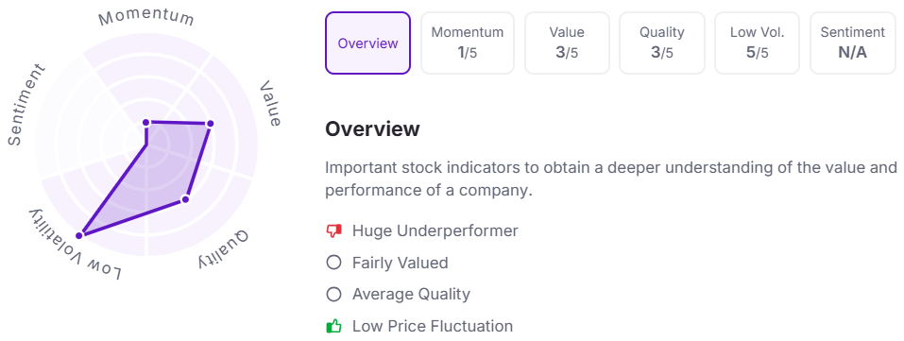
Task: Open the Sentiment N/A tab
Action: pyautogui.click(x=853, y=43)
